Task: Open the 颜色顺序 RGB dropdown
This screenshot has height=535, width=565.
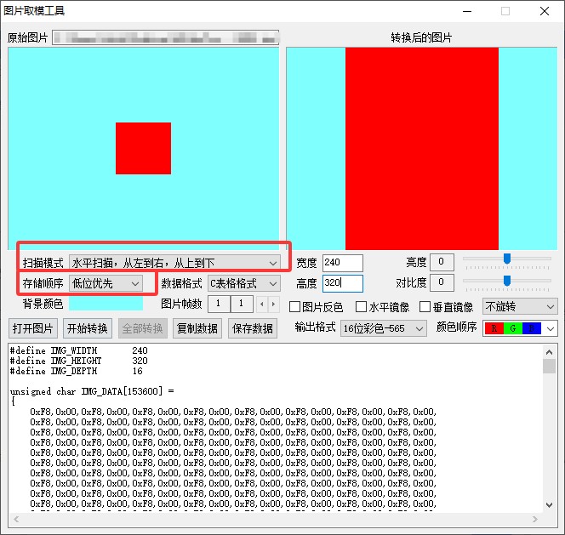Action: 519,327
